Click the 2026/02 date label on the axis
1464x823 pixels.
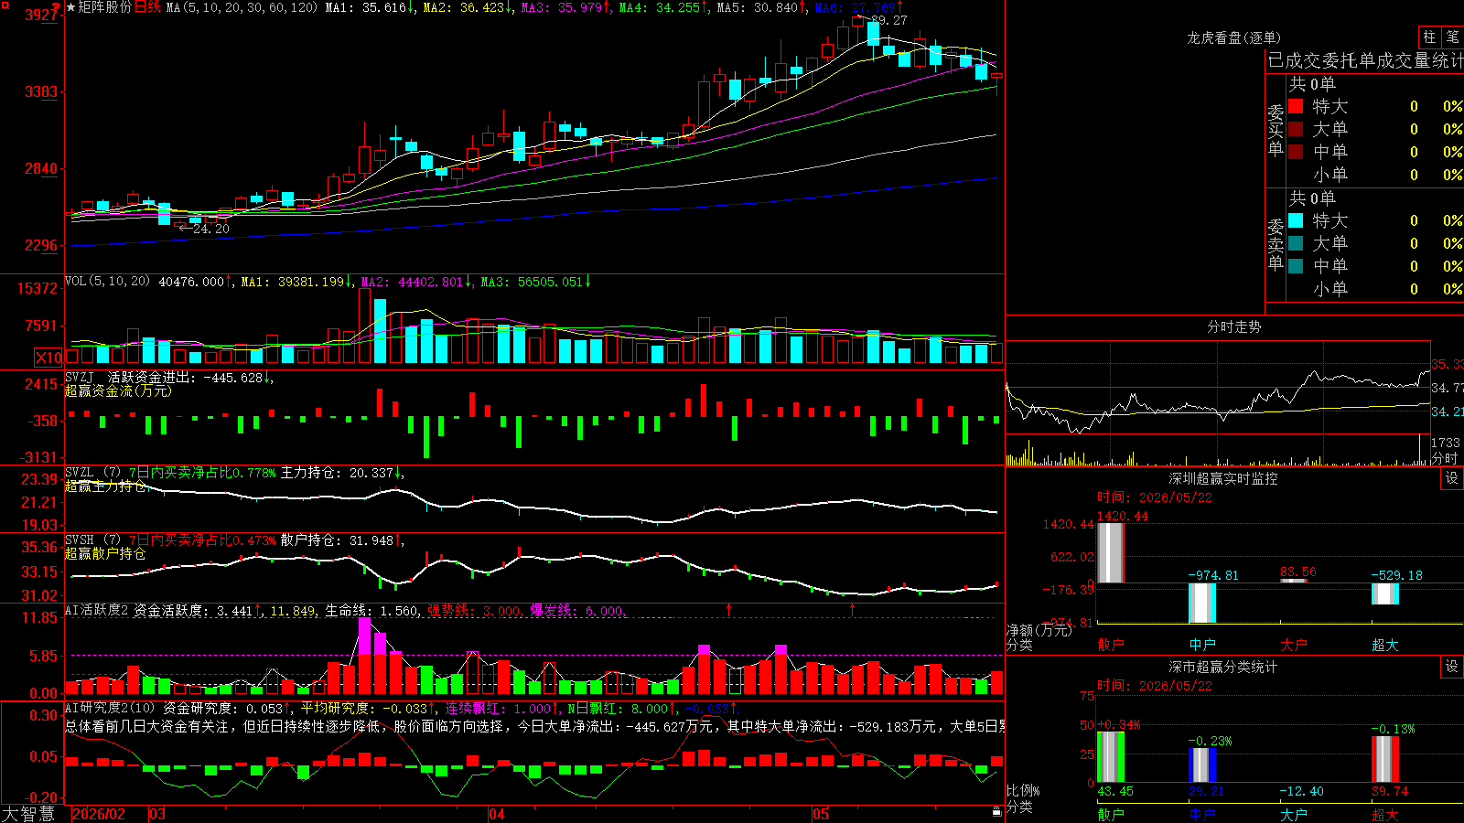(x=99, y=814)
